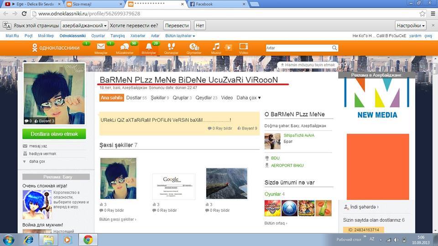Click the mesaj yaz link
This screenshot has height=246, width=438.
(x=38, y=146)
